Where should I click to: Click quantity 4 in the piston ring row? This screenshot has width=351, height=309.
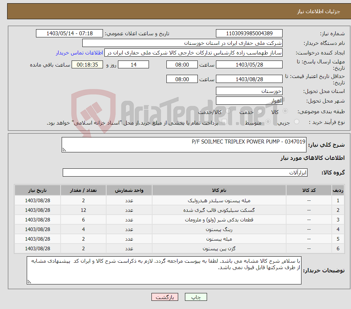(83, 229)
